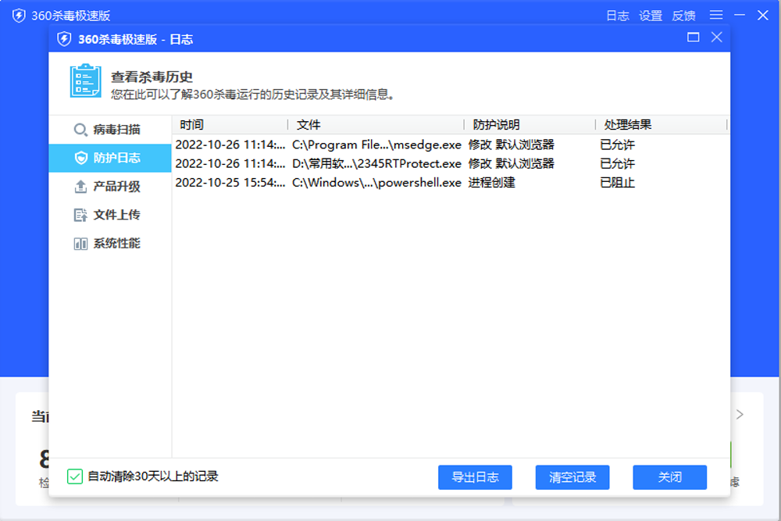This screenshot has width=781, height=521.
Task: Switch to the 病毒扫描 log section
Action: [110, 130]
